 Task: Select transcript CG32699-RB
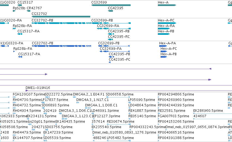(x=102, y=20)
